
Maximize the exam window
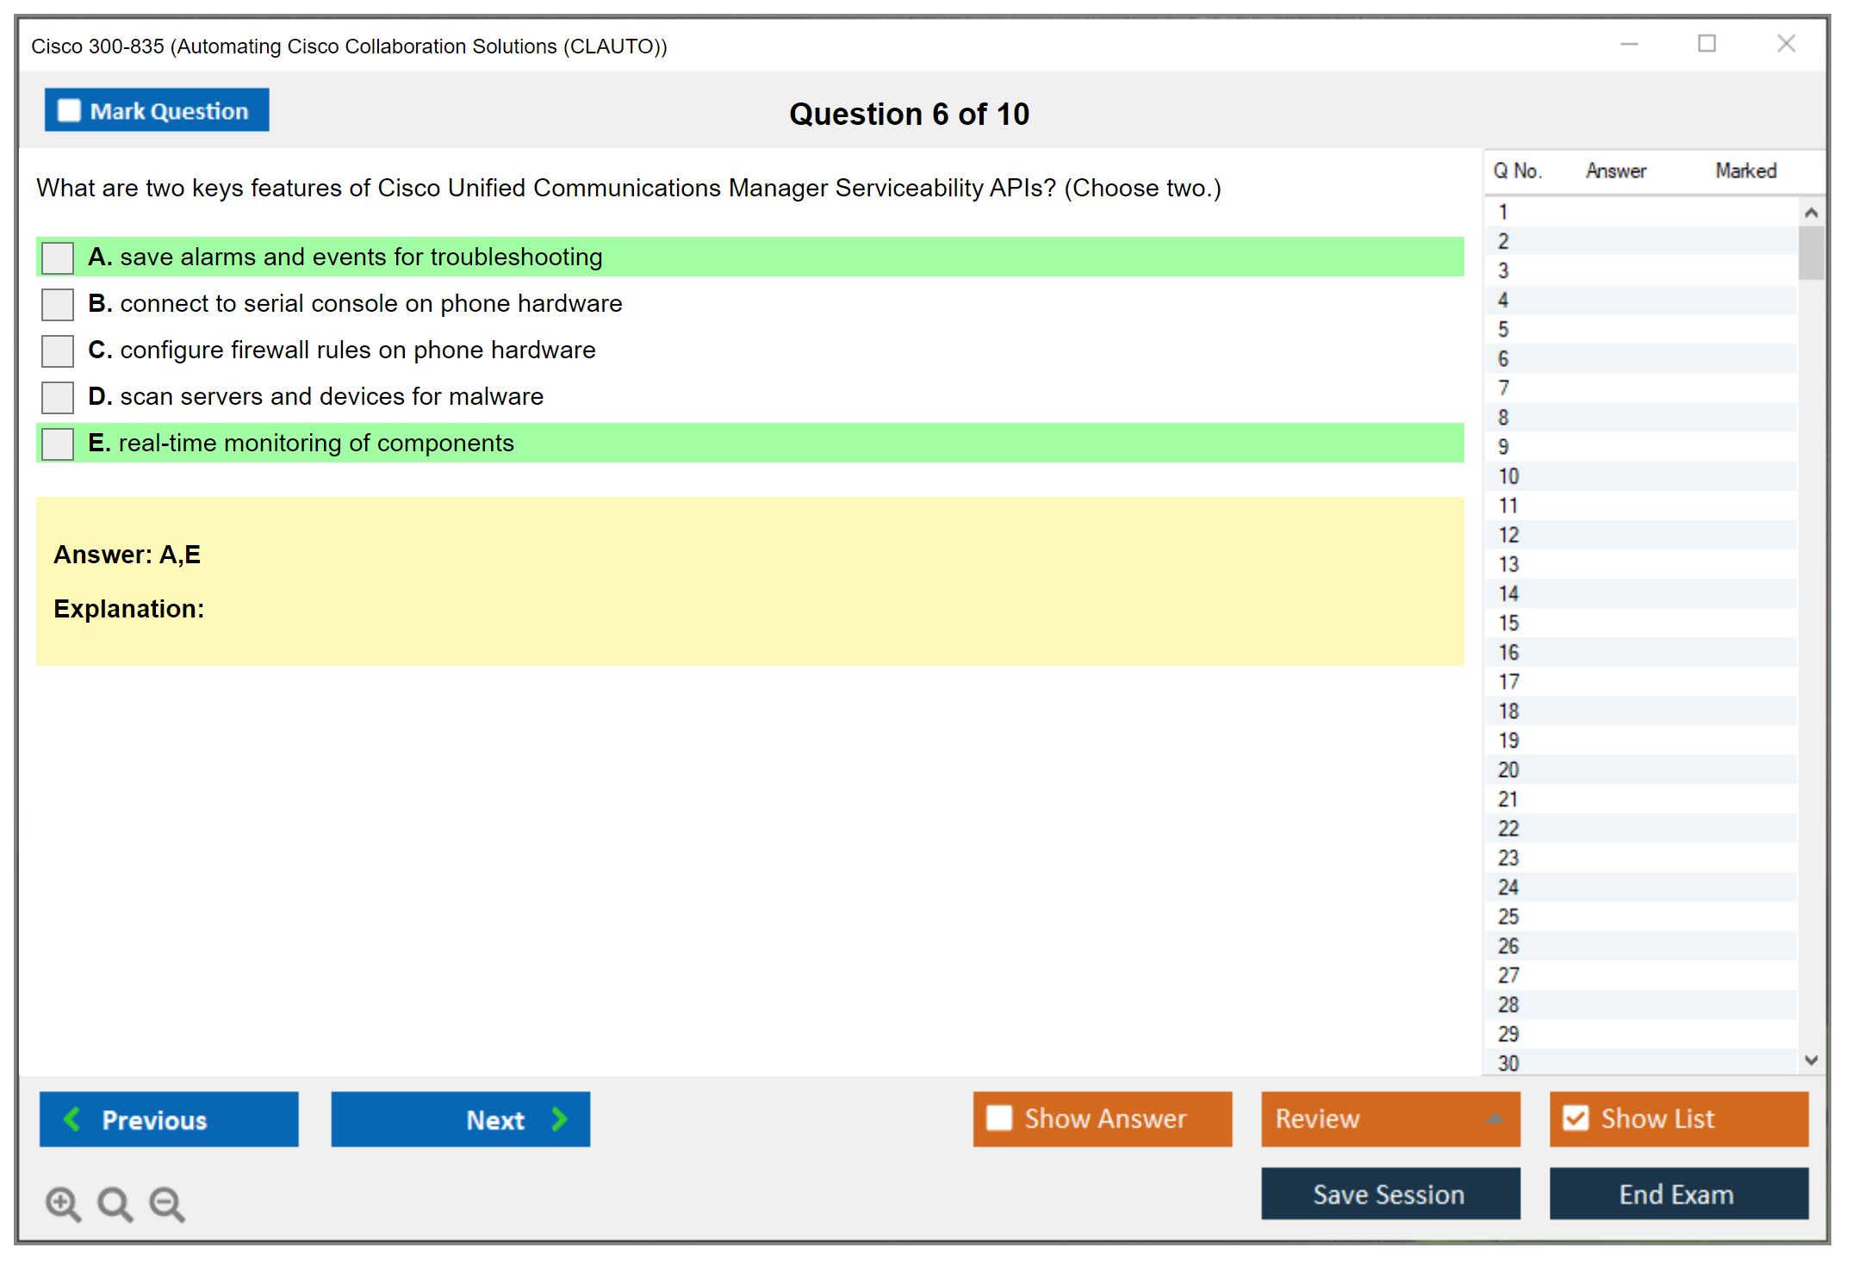click(x=1706, y=44)
